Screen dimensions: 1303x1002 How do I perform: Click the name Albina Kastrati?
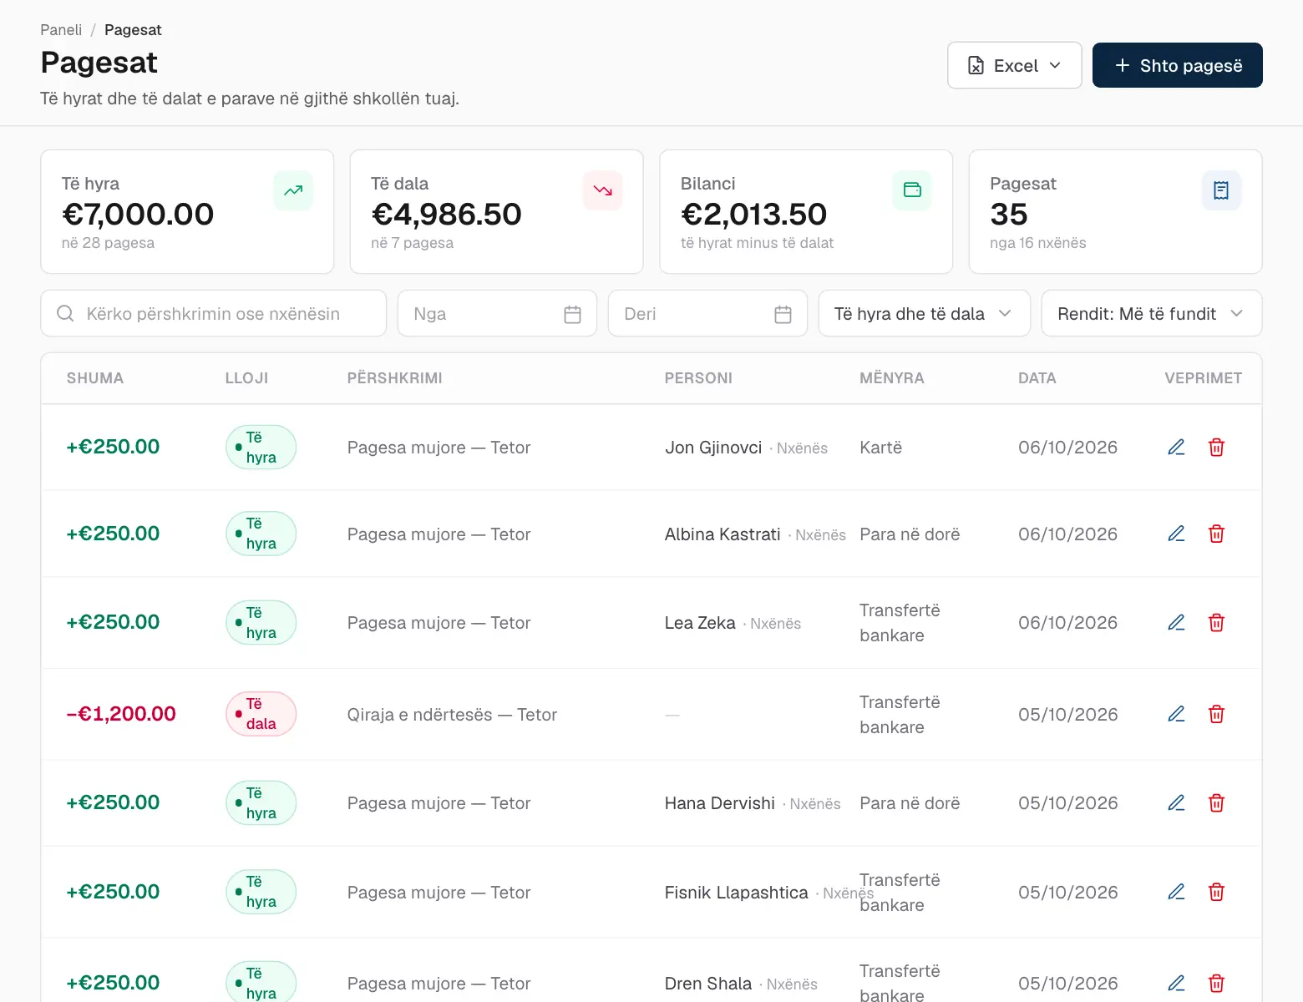pos(722,534)
